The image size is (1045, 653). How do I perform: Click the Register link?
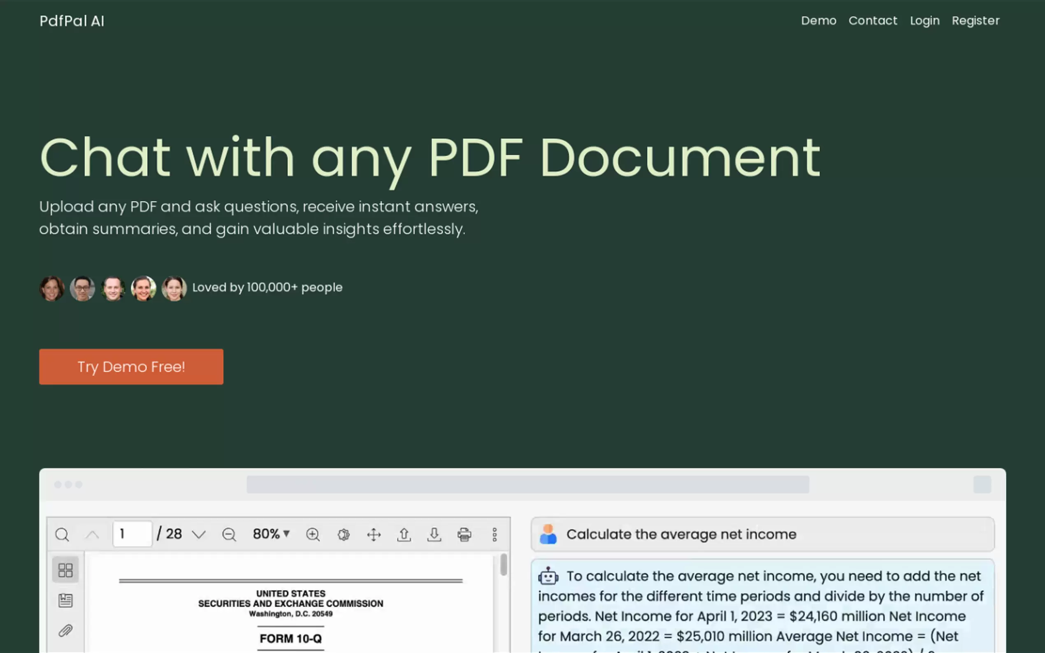pos(975,21)
